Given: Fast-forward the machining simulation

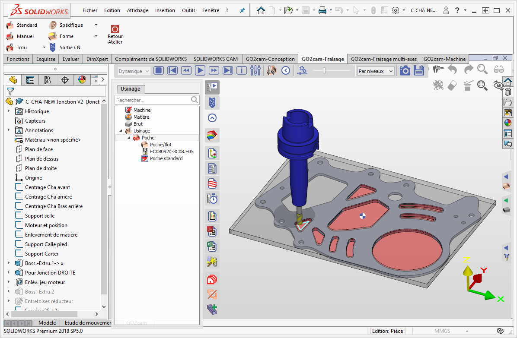Looking at the screenshot, I should pyautogui.click(x=214, y=70).
